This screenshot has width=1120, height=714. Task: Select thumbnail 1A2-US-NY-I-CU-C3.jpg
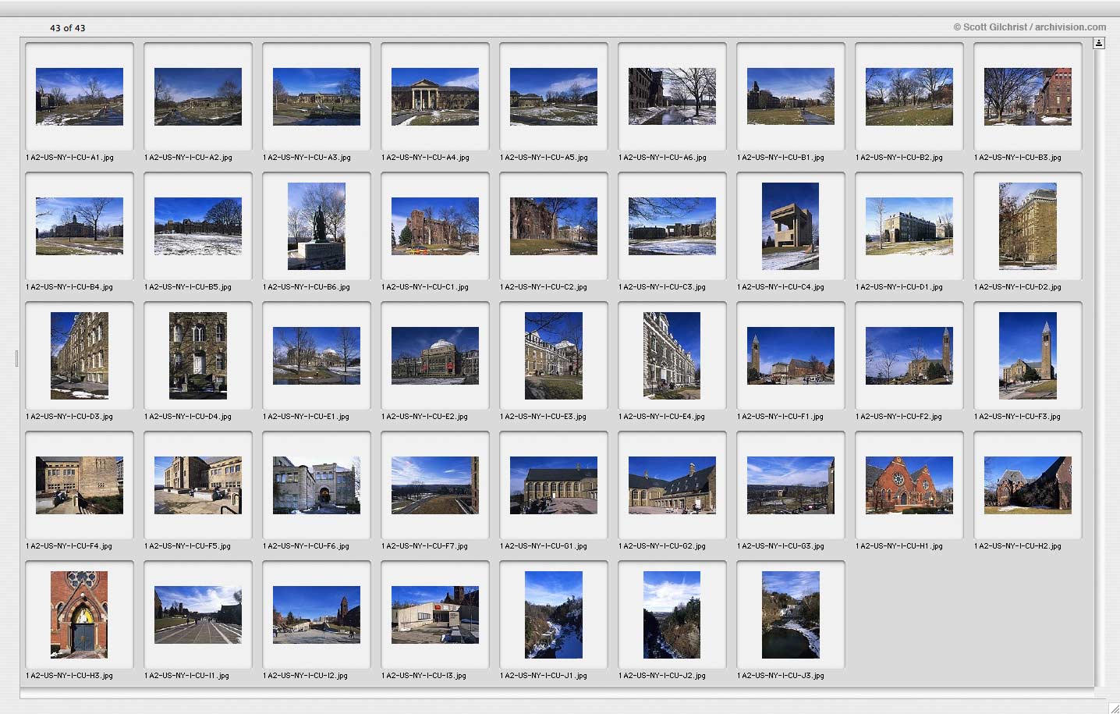672,226
